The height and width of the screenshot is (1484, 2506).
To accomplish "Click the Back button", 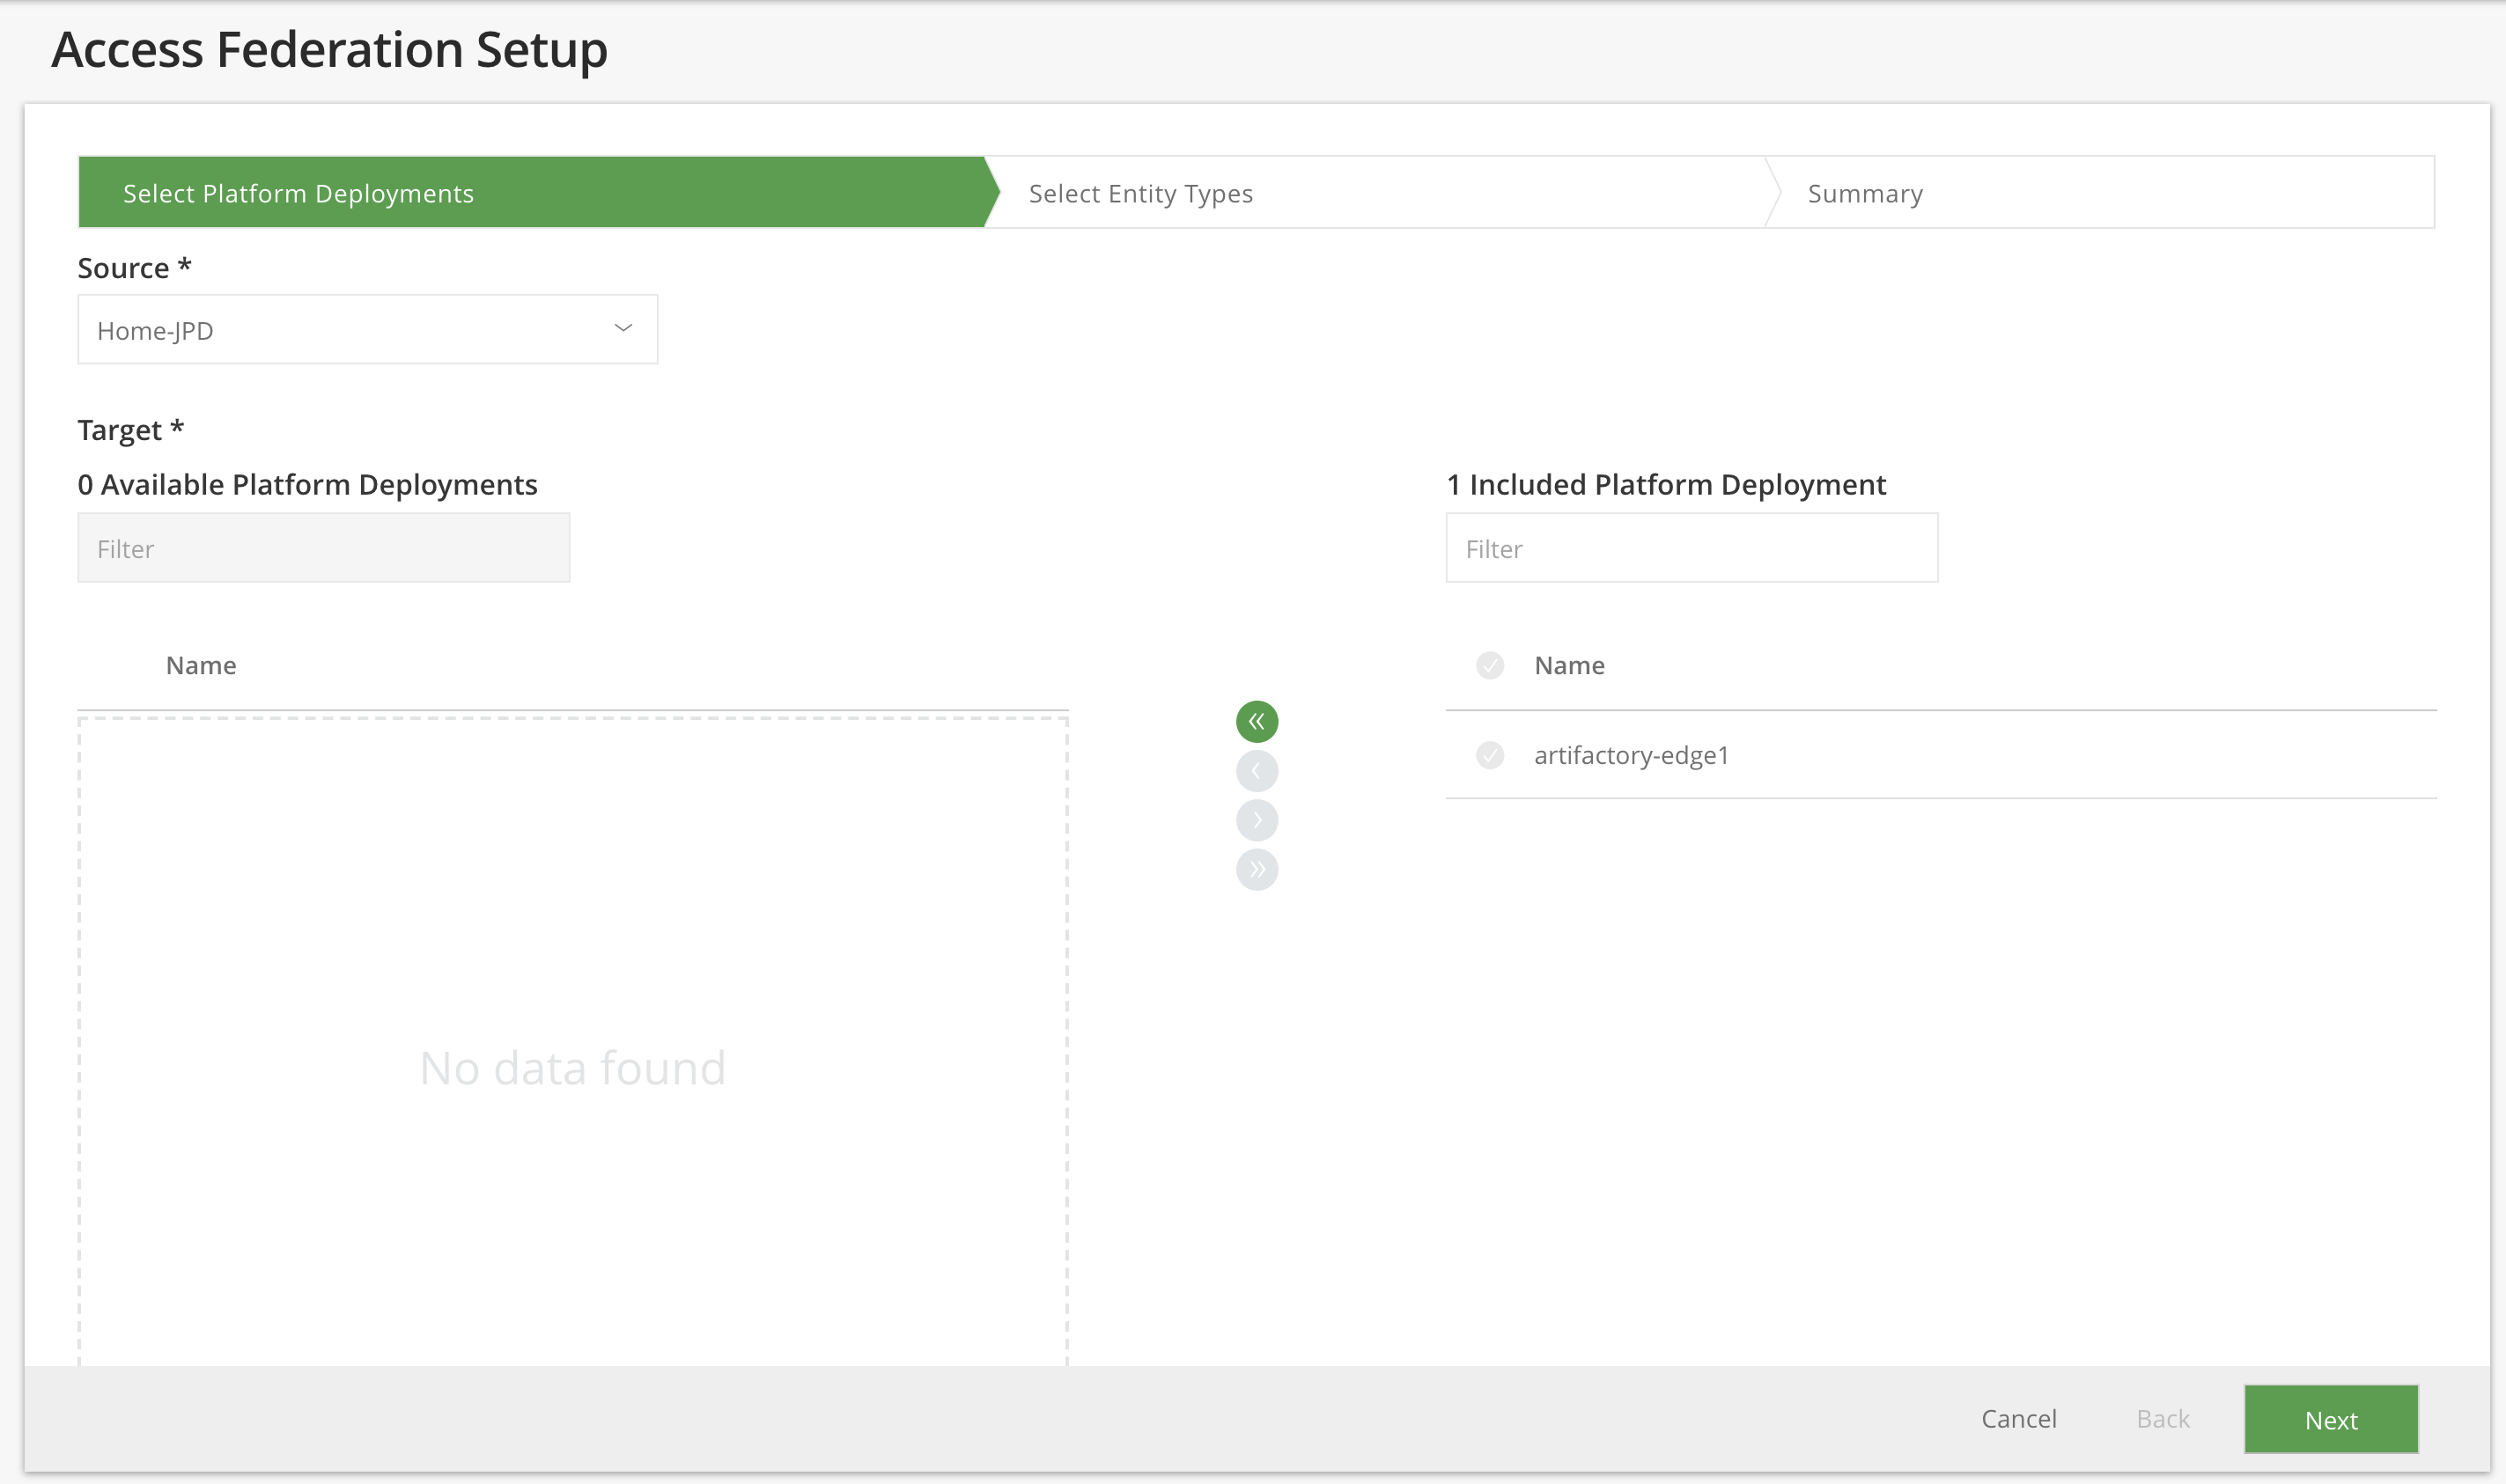I will point(2163,1418).
